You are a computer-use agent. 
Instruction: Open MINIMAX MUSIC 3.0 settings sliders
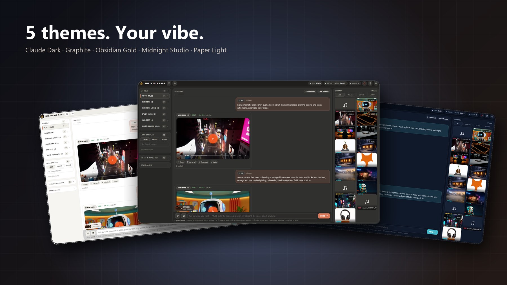coord(164,108)
